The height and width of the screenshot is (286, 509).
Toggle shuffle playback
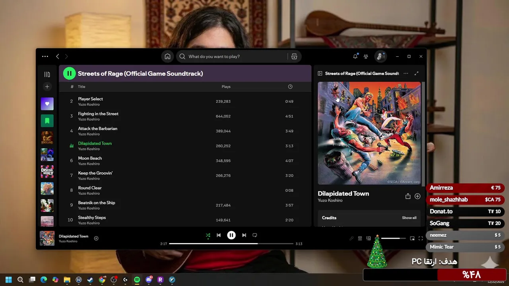pyautogui.click(x=208, y=235)
